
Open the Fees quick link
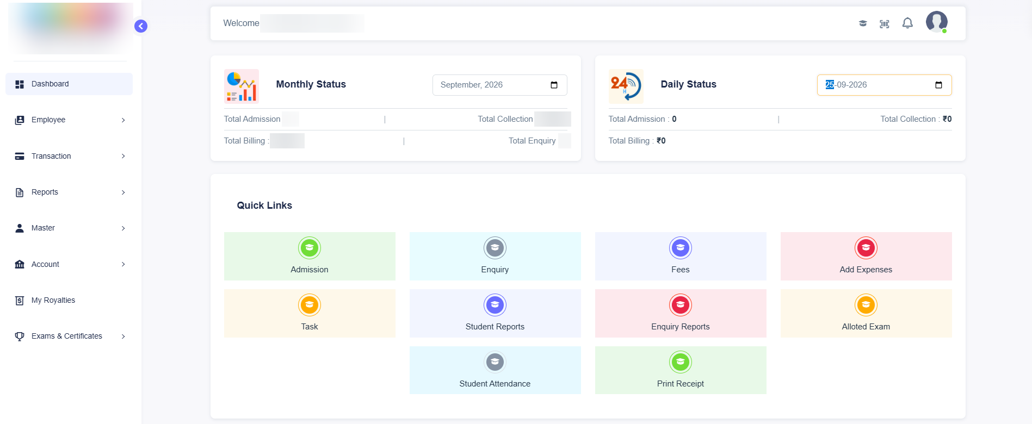point(681,257)
